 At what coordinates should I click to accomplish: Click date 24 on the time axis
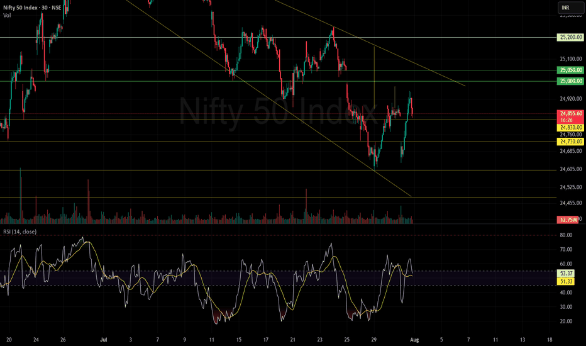36,340
